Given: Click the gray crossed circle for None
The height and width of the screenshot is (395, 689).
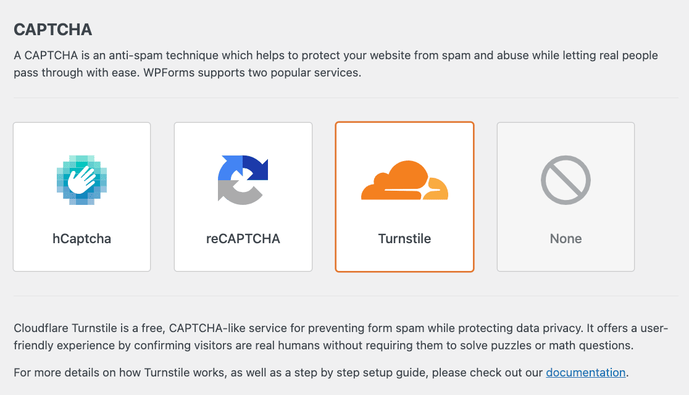Looking at the screenshot, I should 566,180.
